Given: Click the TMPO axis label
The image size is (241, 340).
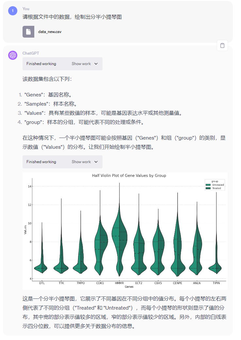Looking at the screenshot, I should pos(81,283).
